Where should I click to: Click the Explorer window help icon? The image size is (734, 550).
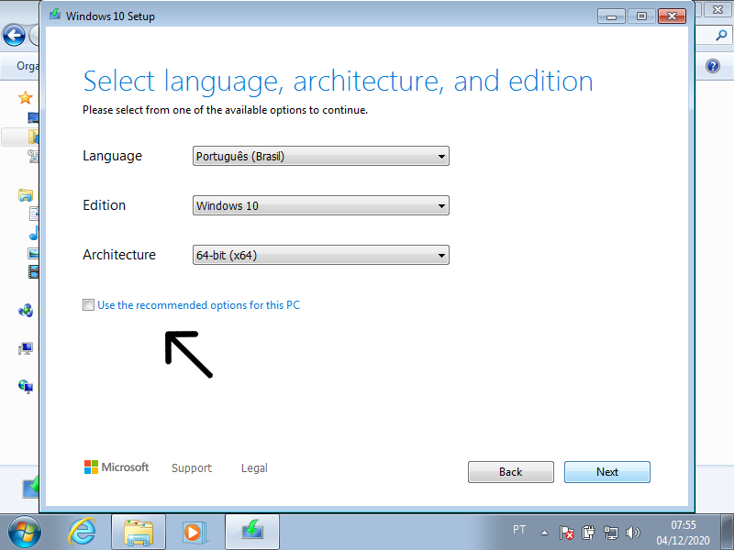[x=713, y=66]
